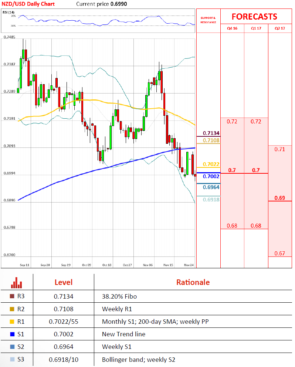This screenshot has width=295, height=367.
Task: Click the 'NZD/USD Daily Chart' title
Action: 28,4
